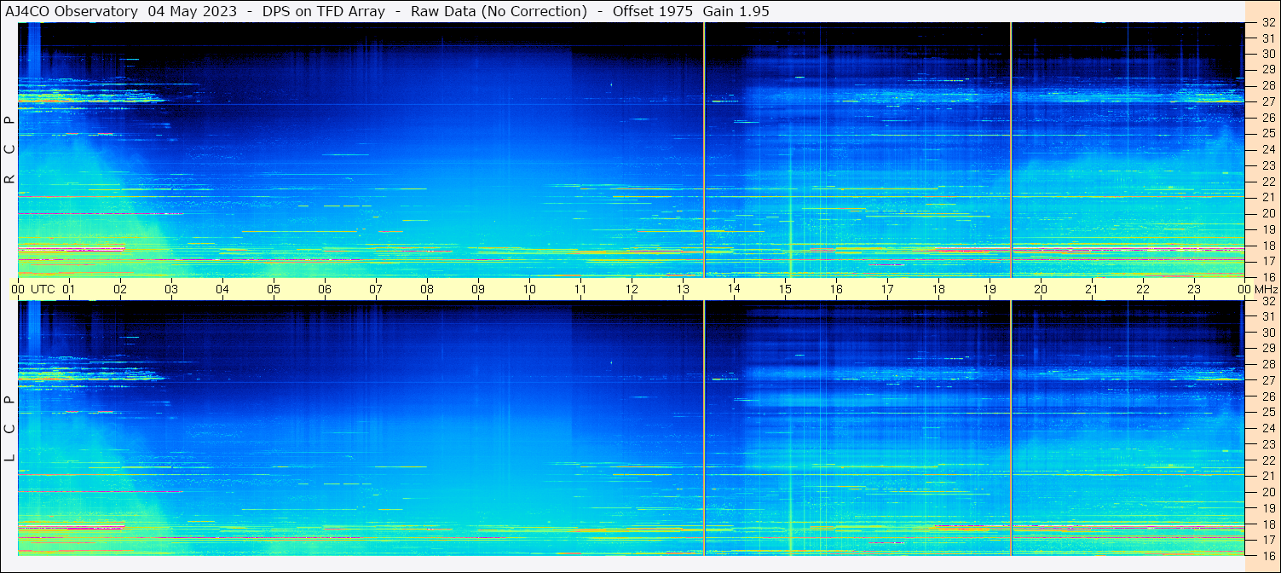Select hour "19" on the UTC axis
The image size is (1281, 573).
coord(990,289)
